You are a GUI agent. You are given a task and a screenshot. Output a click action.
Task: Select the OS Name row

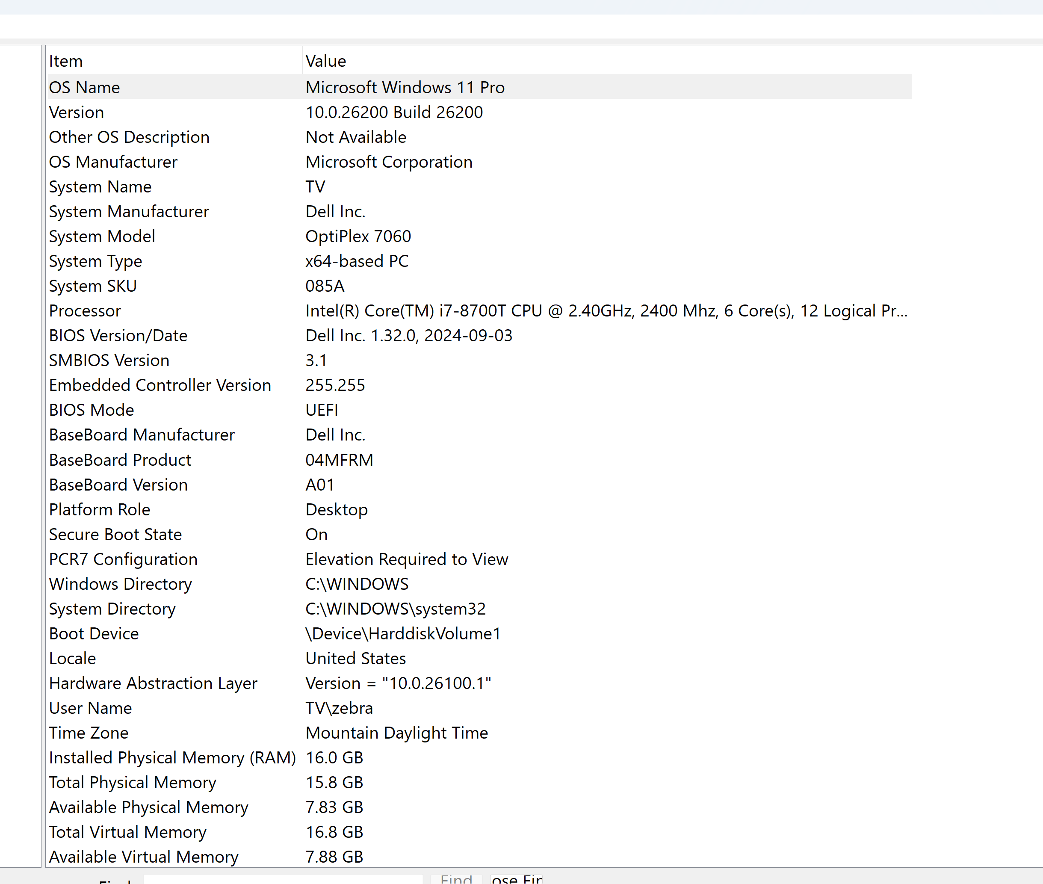pyautogui.click(x=479, y=87)
